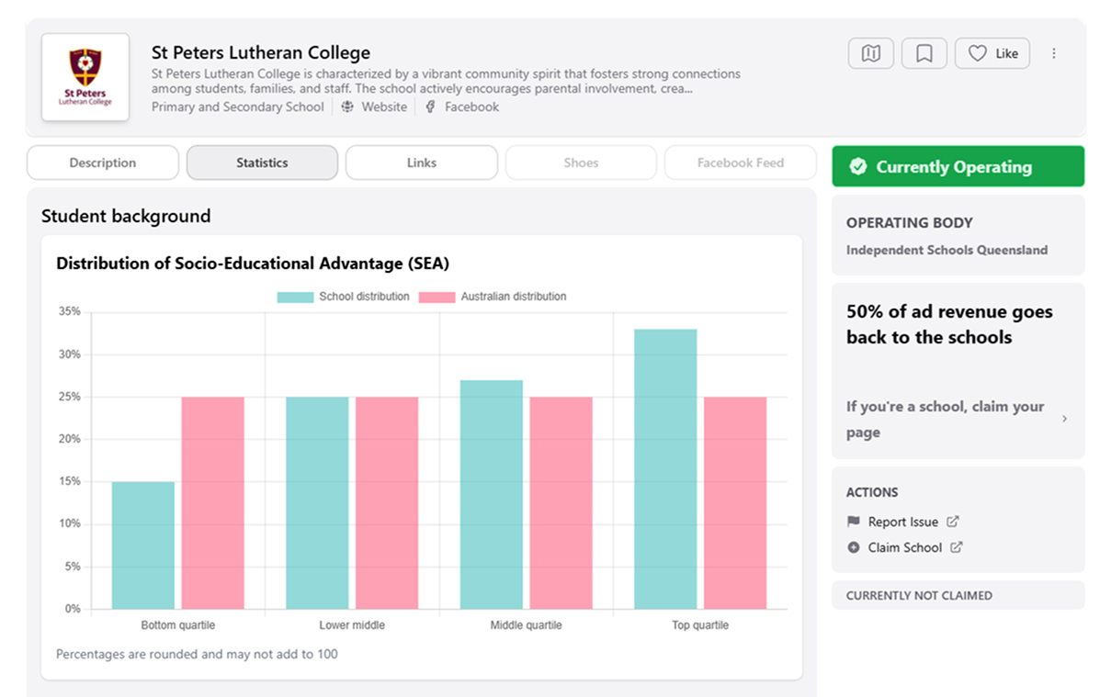Click the plus icon beside Claim School
The image size is (1111, 697).
pos(853,547)
